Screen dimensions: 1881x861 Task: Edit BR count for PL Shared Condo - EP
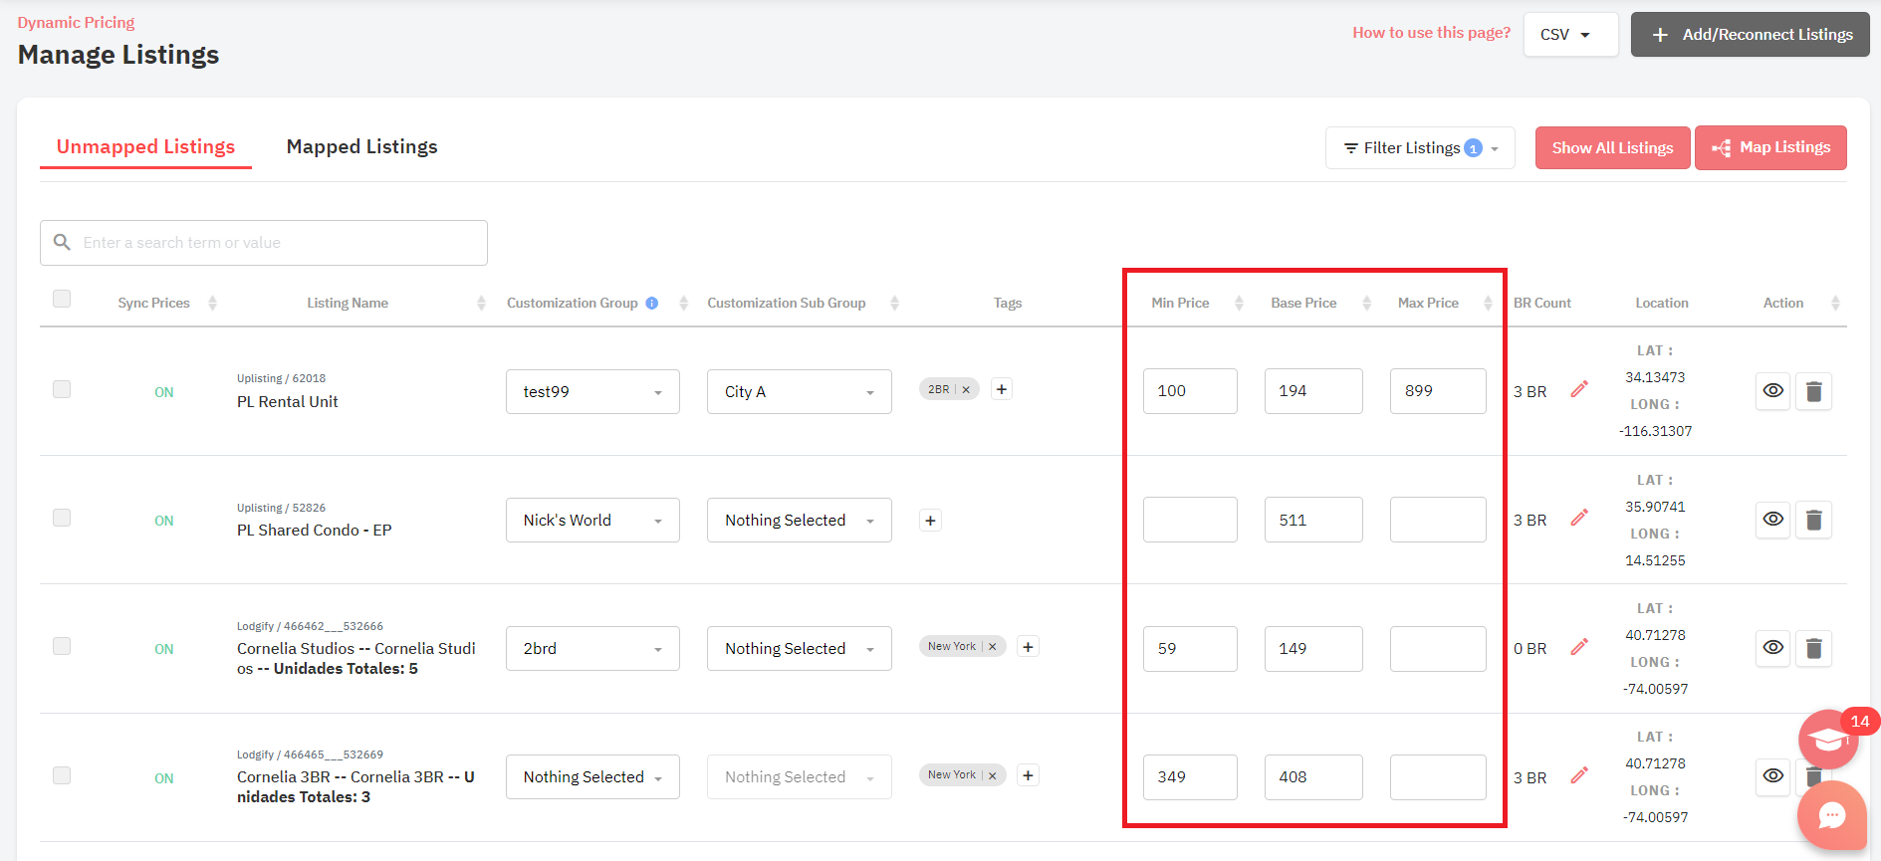point(1579,518)
